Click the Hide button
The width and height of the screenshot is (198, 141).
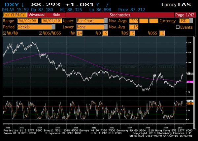pos(56,15)
